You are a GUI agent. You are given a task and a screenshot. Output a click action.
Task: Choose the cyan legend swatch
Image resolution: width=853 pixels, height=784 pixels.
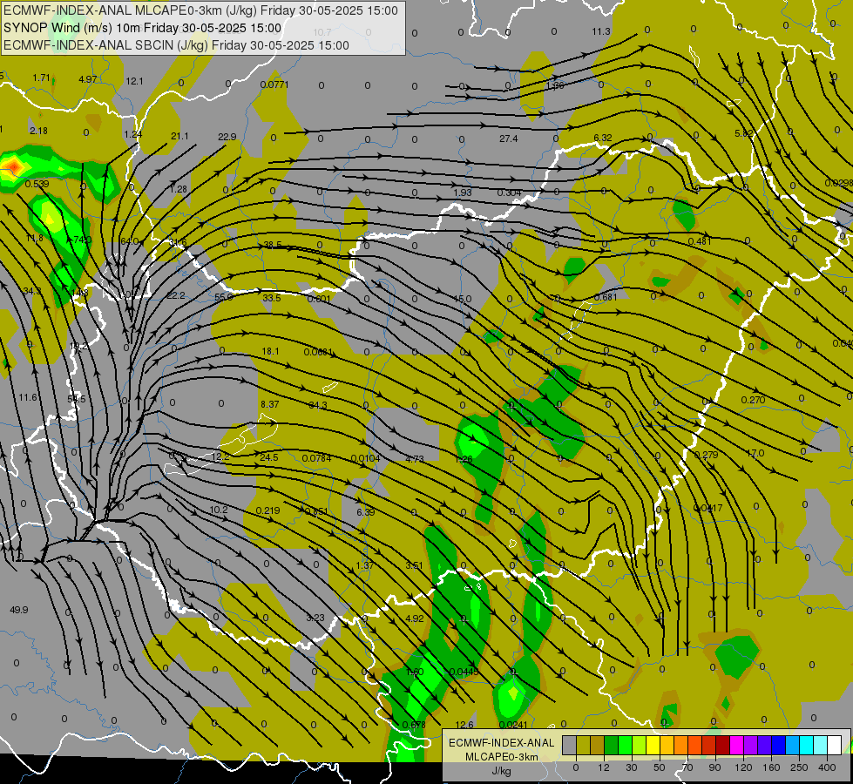coord(806,745)
